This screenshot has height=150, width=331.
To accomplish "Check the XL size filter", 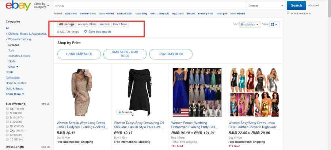I will point(7,126).
